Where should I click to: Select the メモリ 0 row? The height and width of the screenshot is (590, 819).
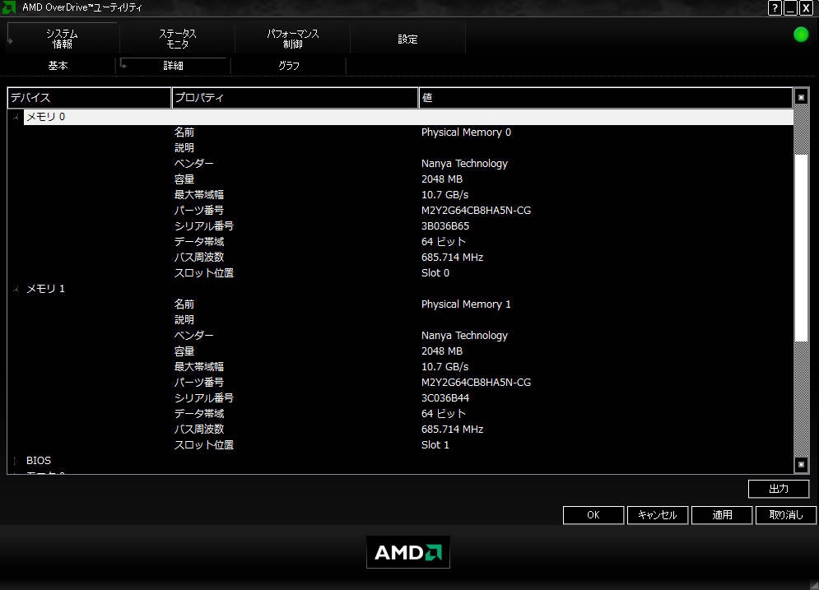408,117
